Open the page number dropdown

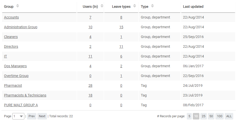18,116
